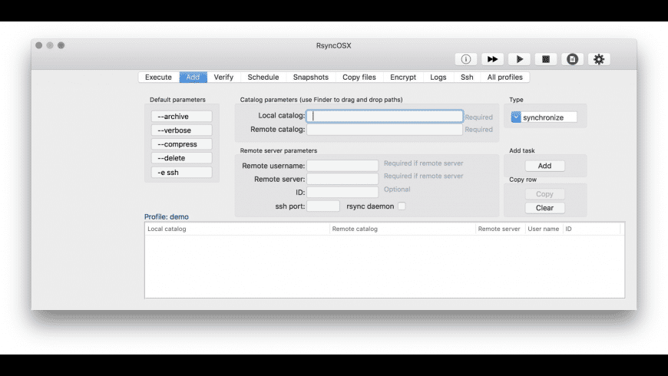The height and width of the screenshot is (376, 668).
Task: Open the gear settings icon
Action: [x=599, y=59]
